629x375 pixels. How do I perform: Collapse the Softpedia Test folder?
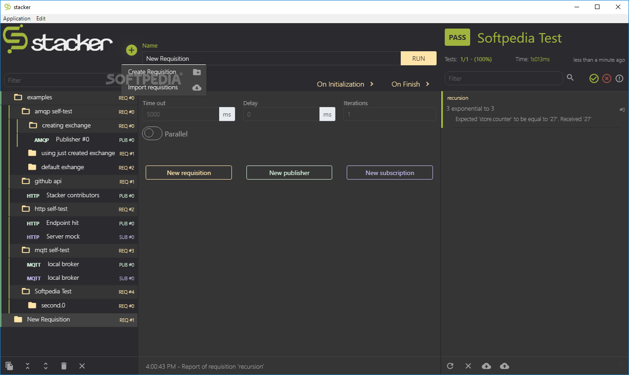pyautogui.click(x=26, y=291)
